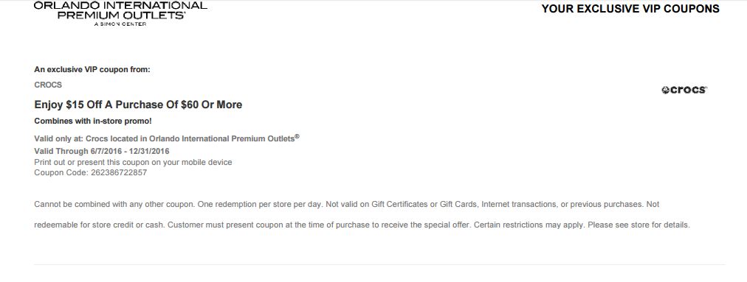Click 'redeemable for store credit or cash' text
Screen dimensions: 747x282
point(100,225)
